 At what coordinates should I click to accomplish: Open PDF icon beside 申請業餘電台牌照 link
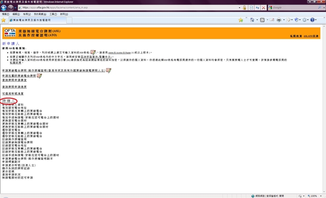tap(109, 70)
